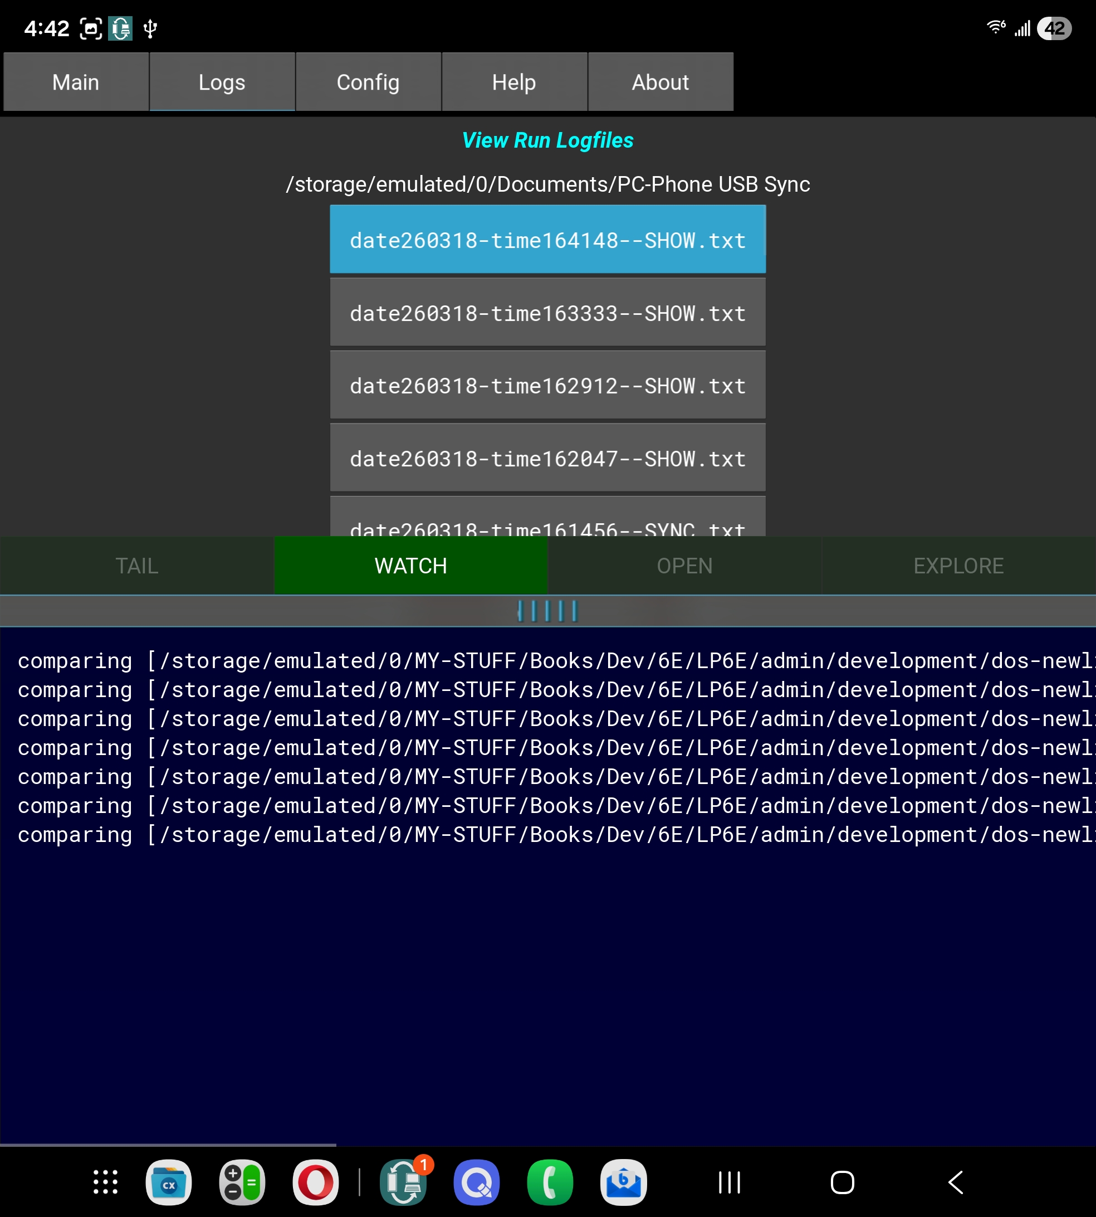Open the green phone dialer icon
This screenshot has width=1096, height=1217.
(x=550, y=1182)
